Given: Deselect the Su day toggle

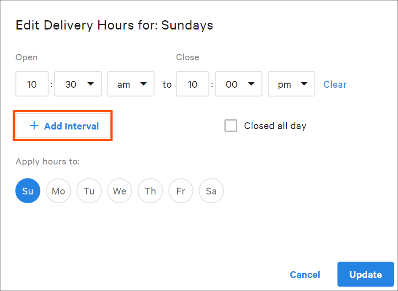Looking at the screenshot, I should click(28, 191).
